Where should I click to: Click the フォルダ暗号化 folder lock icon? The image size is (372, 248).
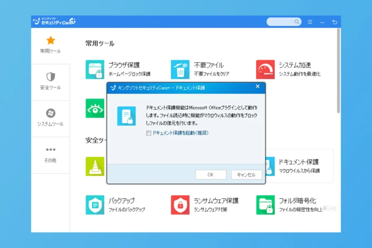(x=265, y=205)
